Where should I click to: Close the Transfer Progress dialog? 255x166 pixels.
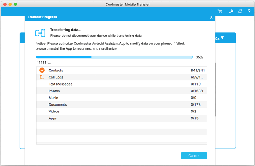[x=211, y=17]
